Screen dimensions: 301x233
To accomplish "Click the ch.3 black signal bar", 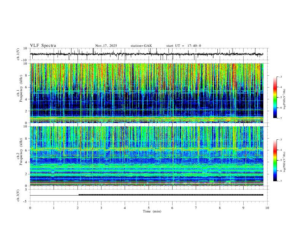I will (171, 195).
